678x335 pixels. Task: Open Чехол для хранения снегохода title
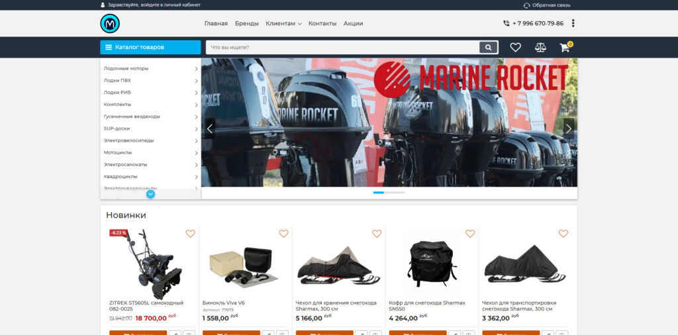pos(336,306)
